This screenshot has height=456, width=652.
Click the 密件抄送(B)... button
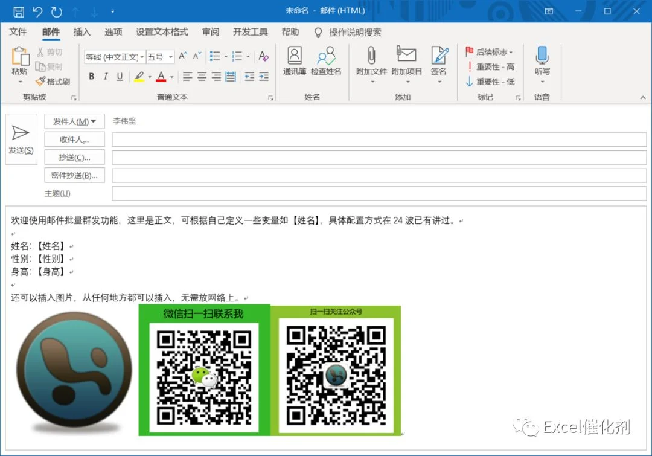tap(74, 175)
